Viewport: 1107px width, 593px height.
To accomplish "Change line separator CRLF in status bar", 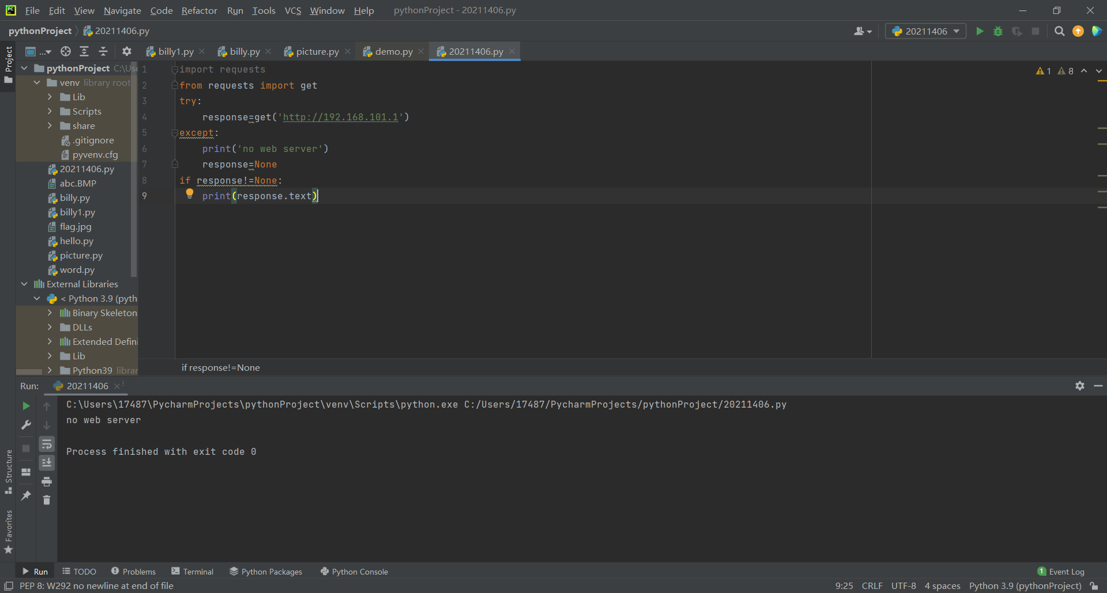I will 872,586.
